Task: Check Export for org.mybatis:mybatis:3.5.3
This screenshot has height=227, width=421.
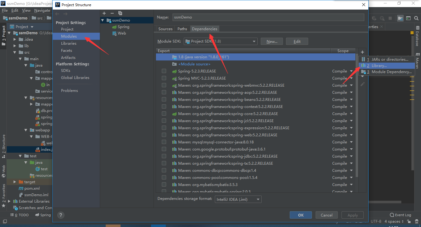Action: (x=164, y=185)
